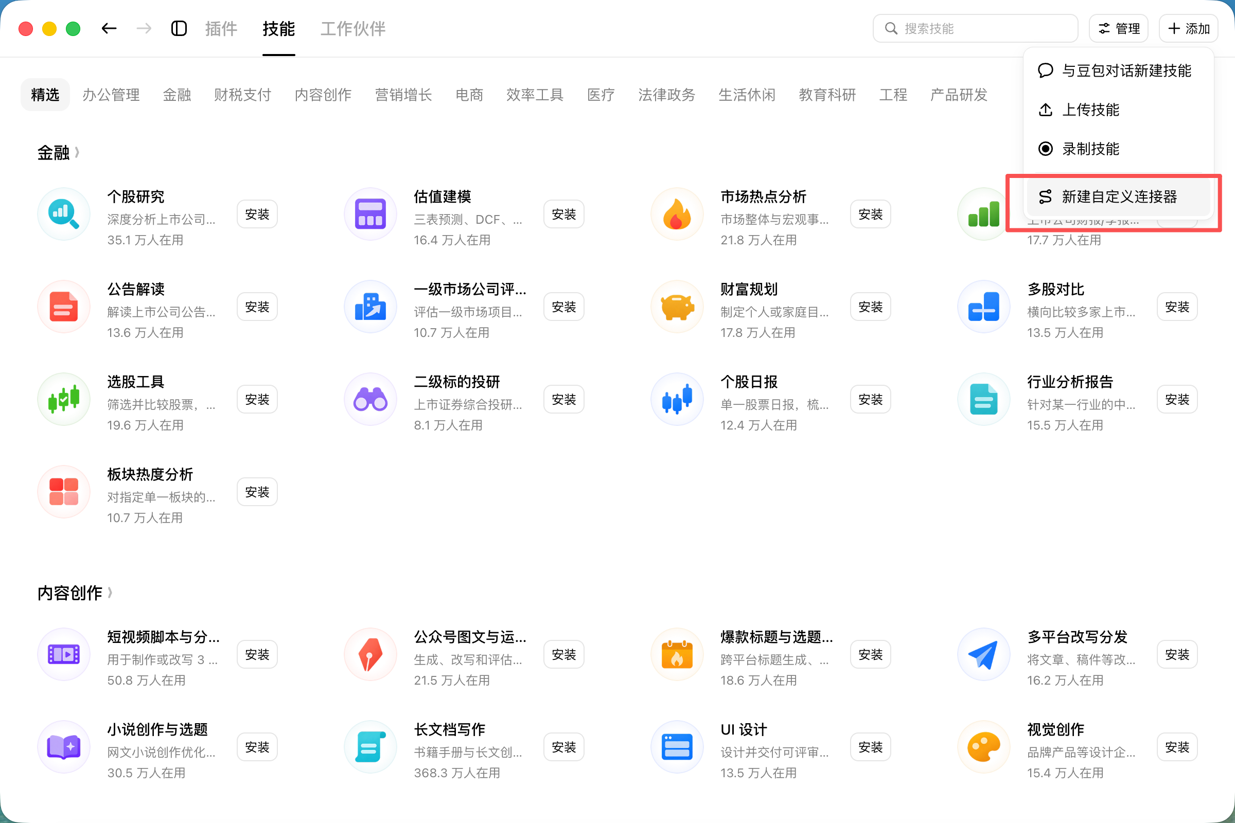The width and height of the screenshot is (1235, 823).
Task: Open the 板块热度分析 grid icon
Action: tap(63, 492)
